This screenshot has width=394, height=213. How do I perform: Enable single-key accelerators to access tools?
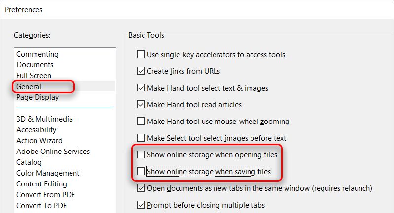coord(141,54)
